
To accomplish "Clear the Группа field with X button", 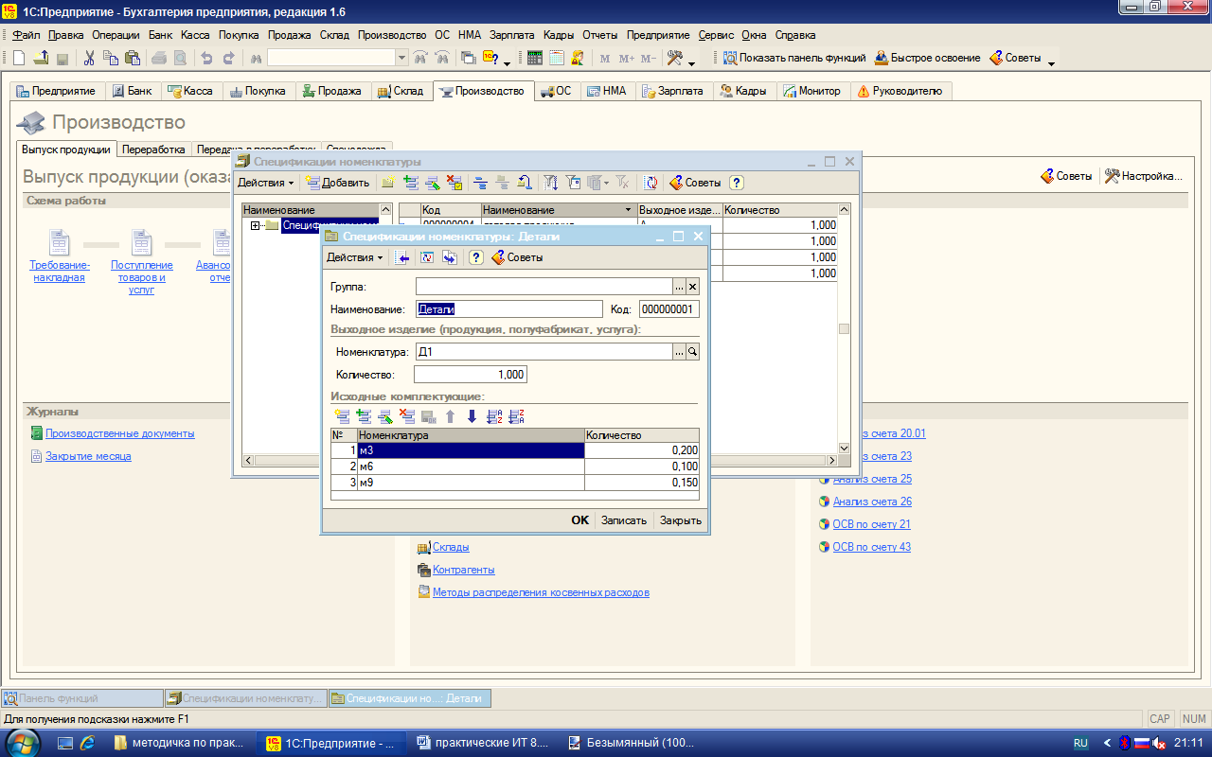I will (x=692, y=286).
